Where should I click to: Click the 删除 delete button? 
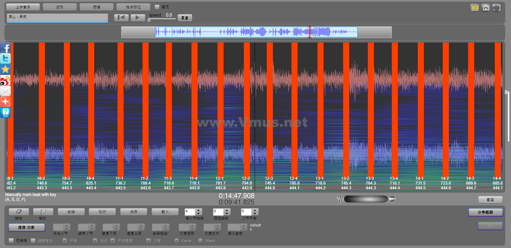pyautogui.click(x=71, y=212)
